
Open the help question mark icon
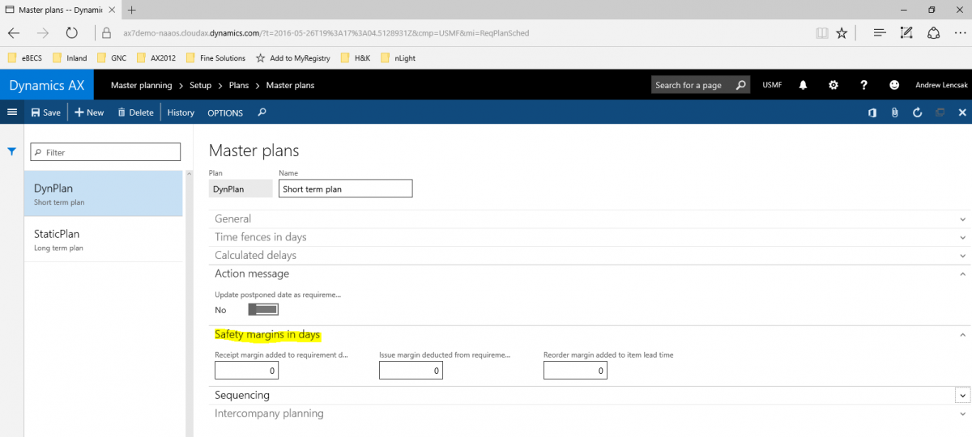[x=864, y=85]
